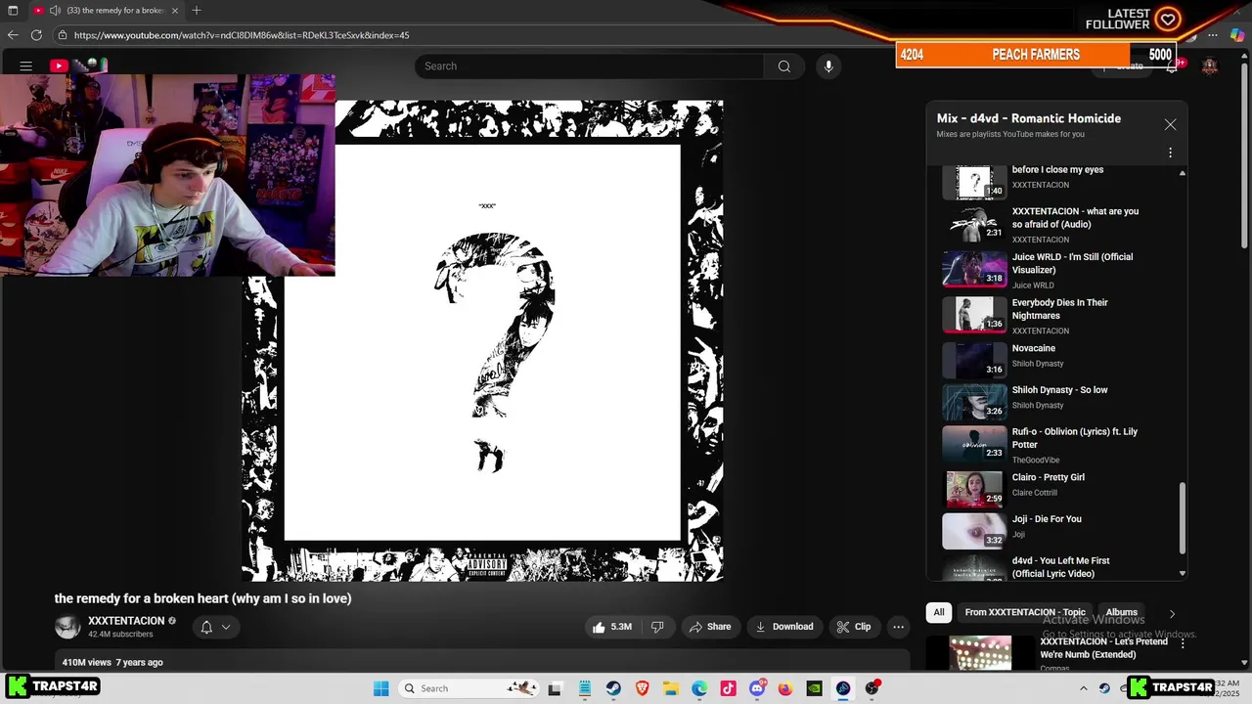Open the XXXTENTACION channel name link
Screen dimensions: 1252x704
click(126, 621)
